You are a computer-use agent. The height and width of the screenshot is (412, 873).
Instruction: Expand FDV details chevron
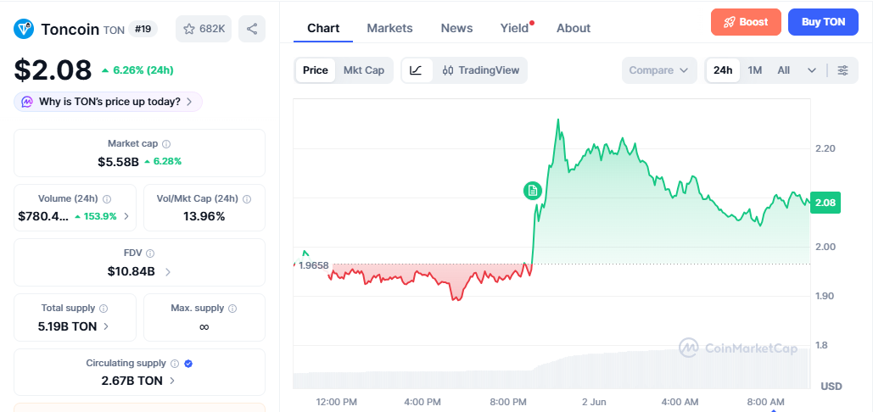pyautogui.click(x=168, y=272)
